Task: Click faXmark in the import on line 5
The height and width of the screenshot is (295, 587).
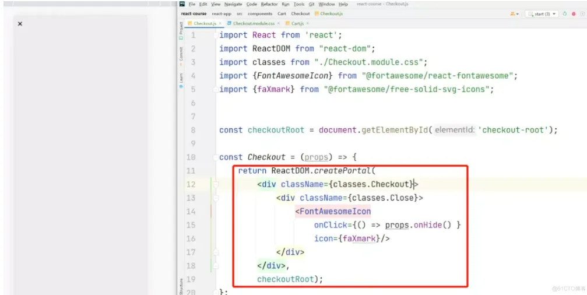Action: click(x=274, y=89)
